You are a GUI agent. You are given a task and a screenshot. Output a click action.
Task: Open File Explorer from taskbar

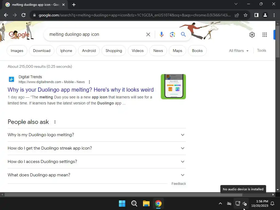tap(146, 203)
